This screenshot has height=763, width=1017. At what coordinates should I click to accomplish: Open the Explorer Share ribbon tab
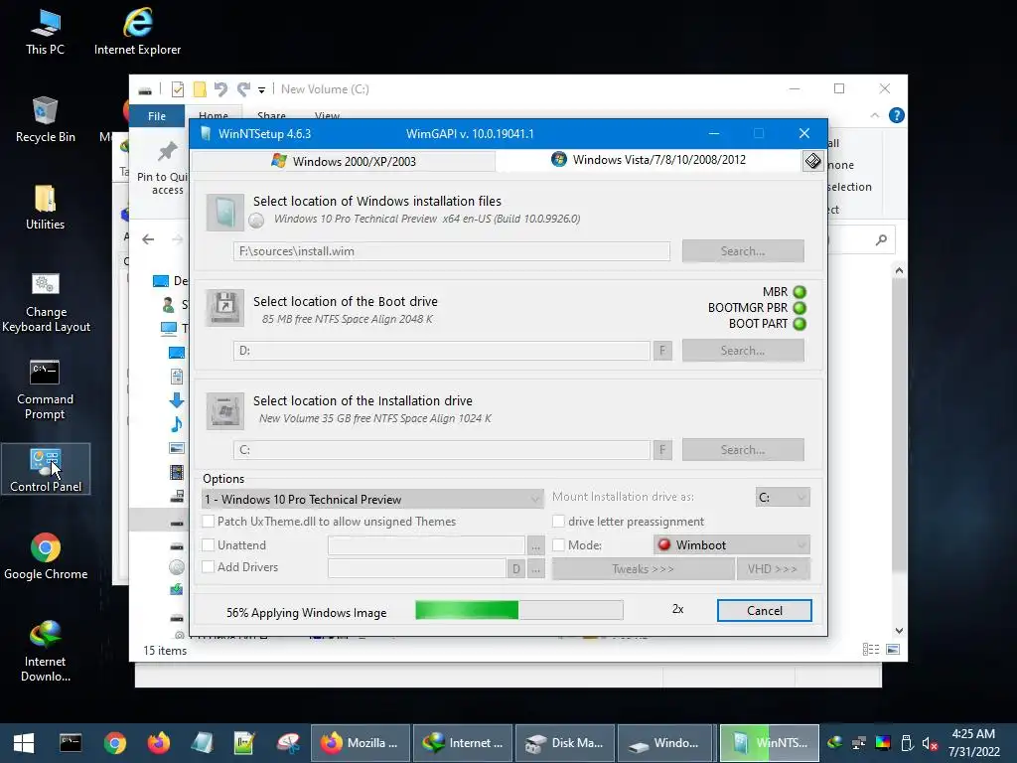(271, 115)
